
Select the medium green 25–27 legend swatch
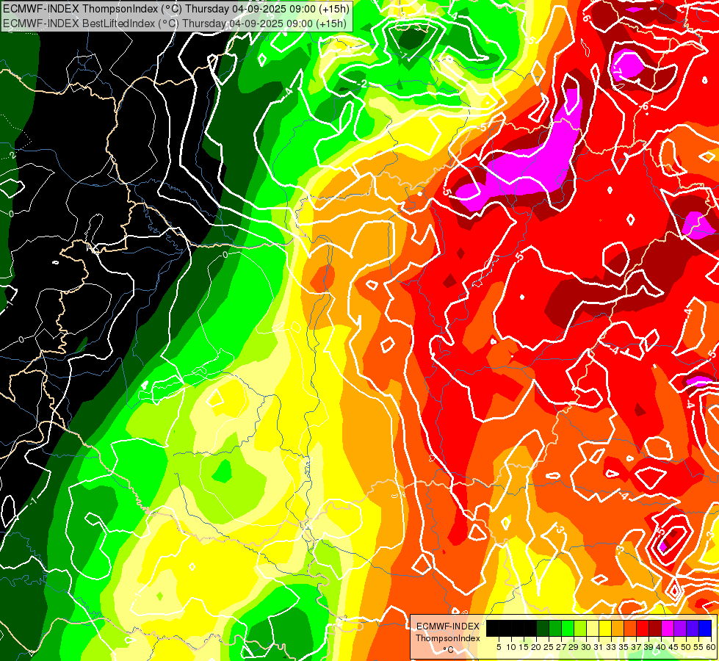(x=555, y=629)
